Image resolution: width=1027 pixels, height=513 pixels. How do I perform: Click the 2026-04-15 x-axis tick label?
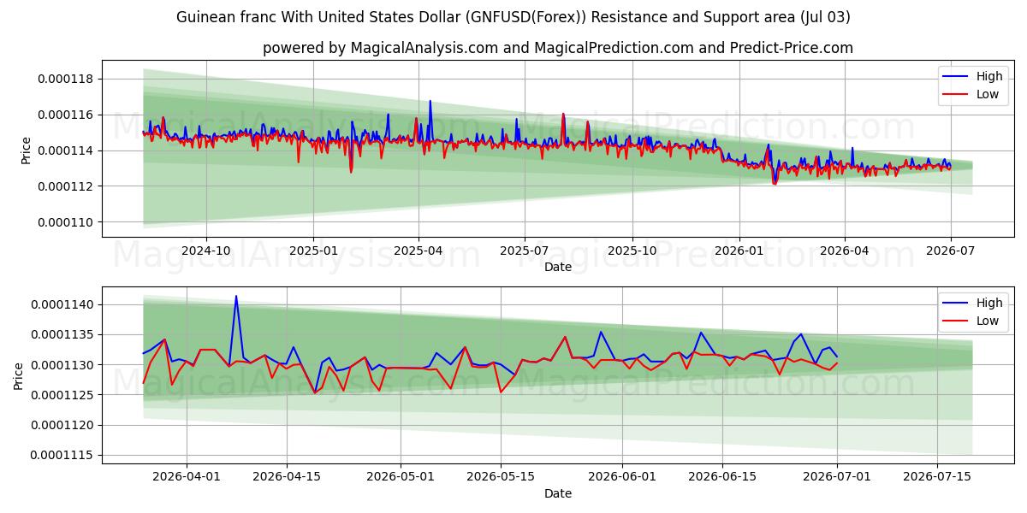(286, 478)
